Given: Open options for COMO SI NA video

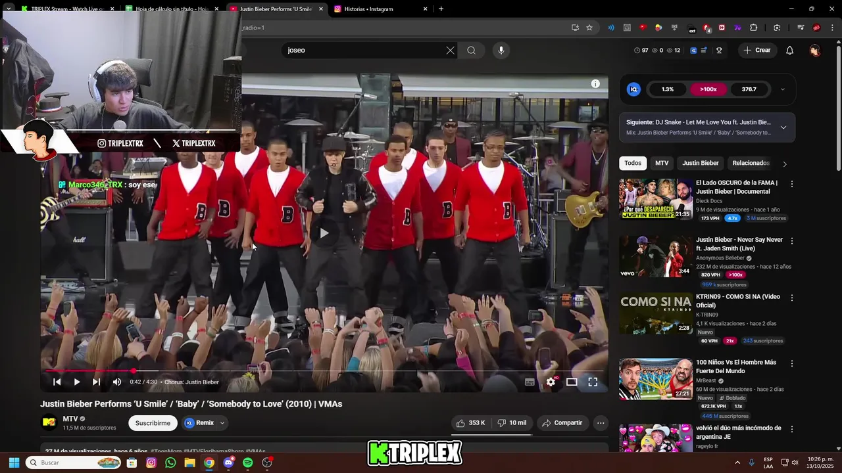Looking at the screenshot, I should [x=791, y=298].
